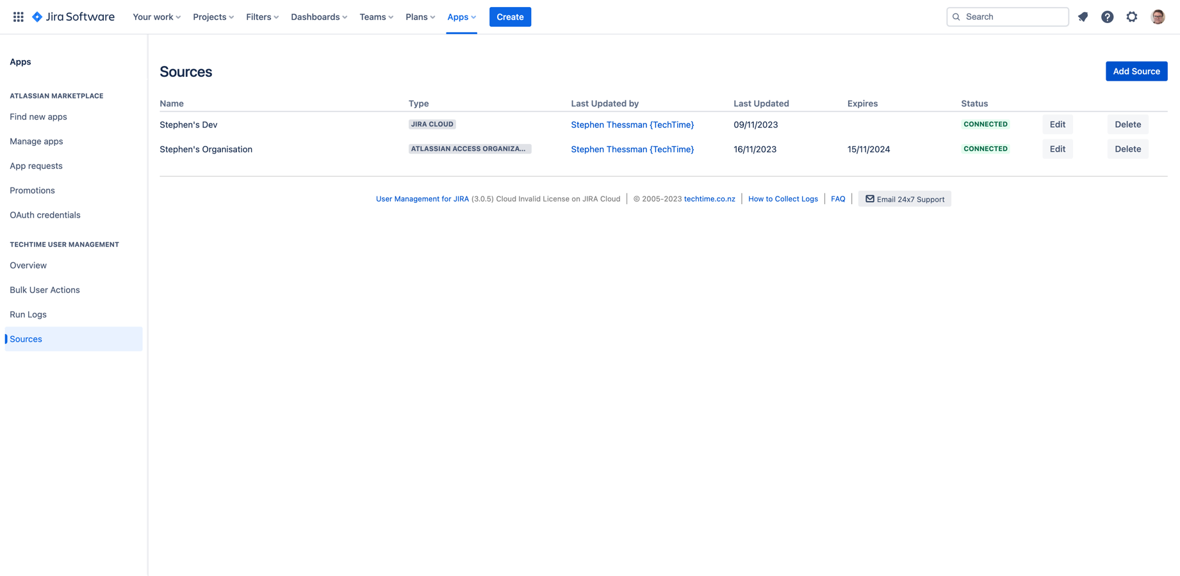Open techtime.co.nz footer link
1180x576 pixels.
709,199
